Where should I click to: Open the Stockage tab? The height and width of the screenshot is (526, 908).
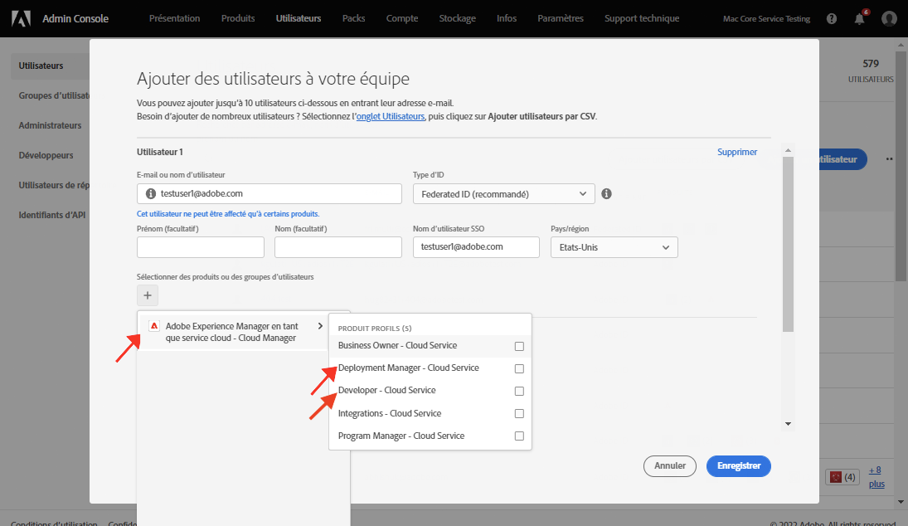pyautogui.click(x=457, y=18)
